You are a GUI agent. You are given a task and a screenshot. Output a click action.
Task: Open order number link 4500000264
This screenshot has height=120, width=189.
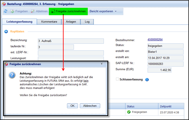click(155, 40)
